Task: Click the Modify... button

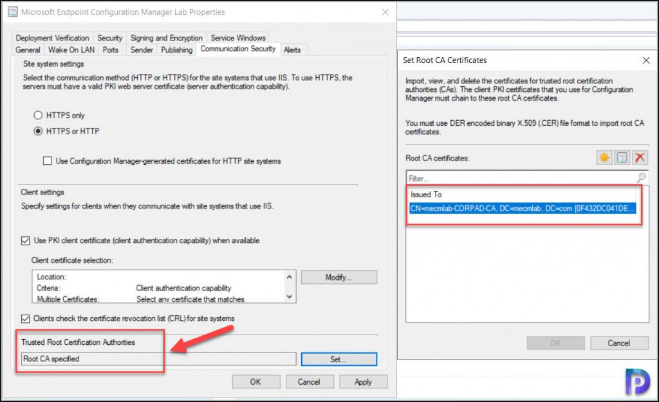Action: click(339, 277)
